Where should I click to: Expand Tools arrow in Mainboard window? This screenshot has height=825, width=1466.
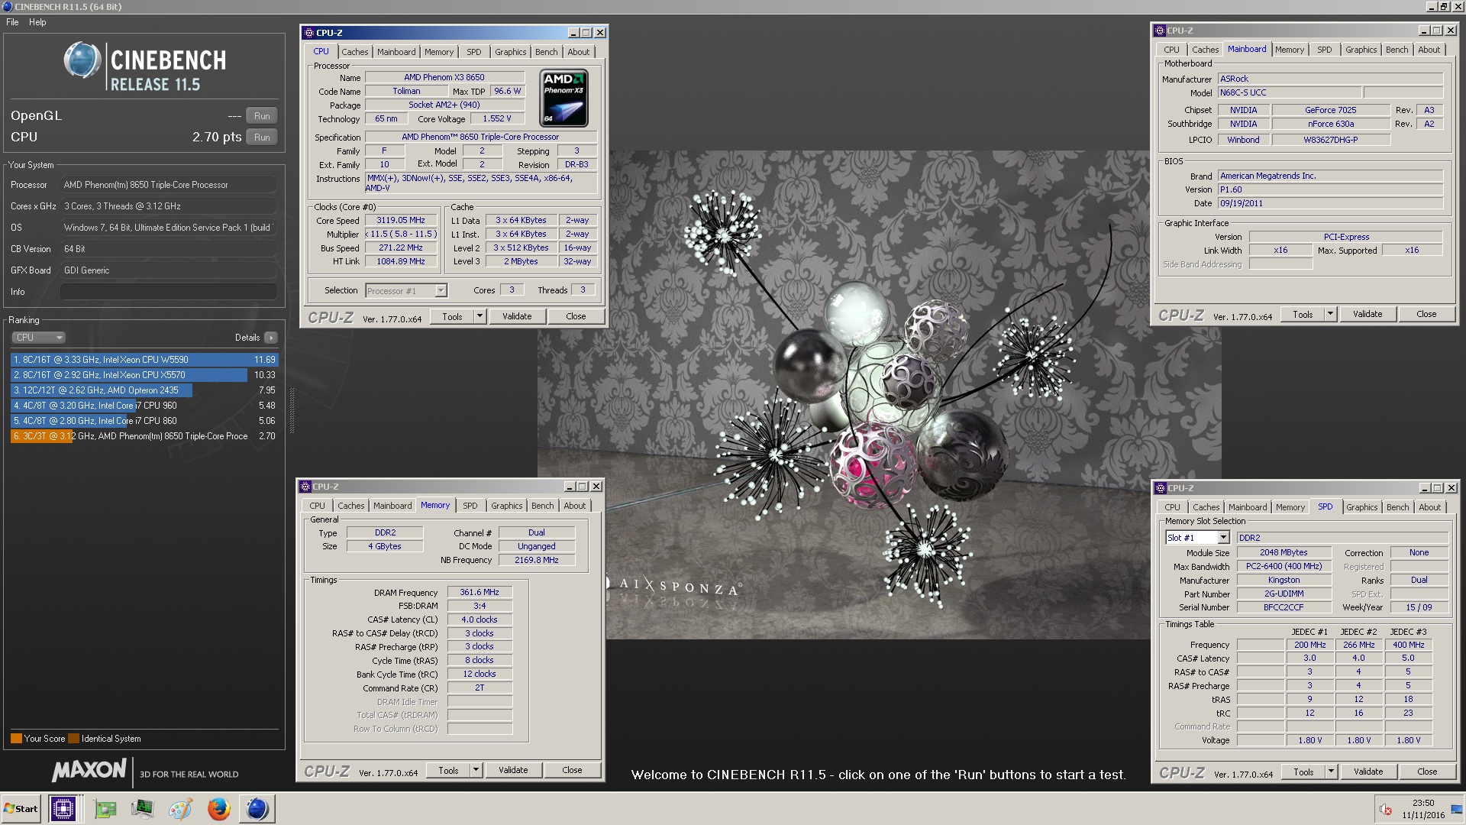(1330, 314)
